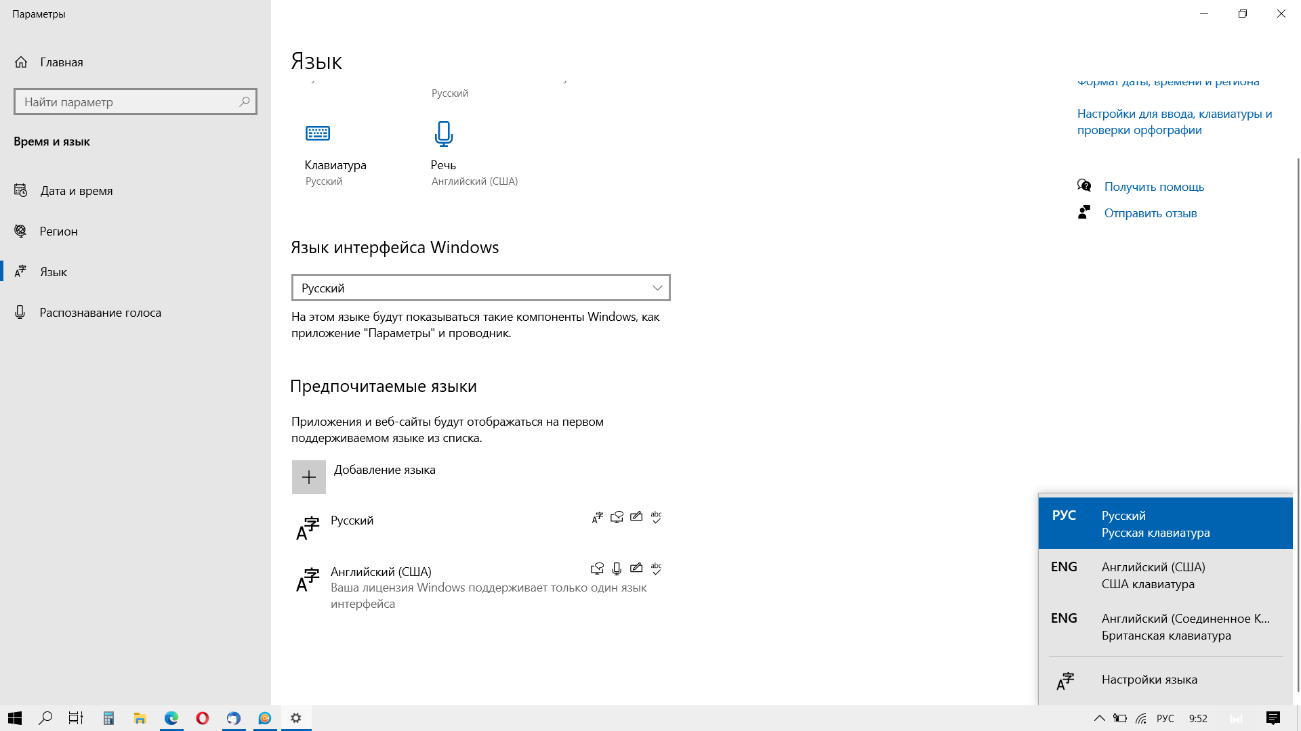Open the Речь speech microphone icon
The width and height of the screenshot is (1301, 731).
point(443,134)
